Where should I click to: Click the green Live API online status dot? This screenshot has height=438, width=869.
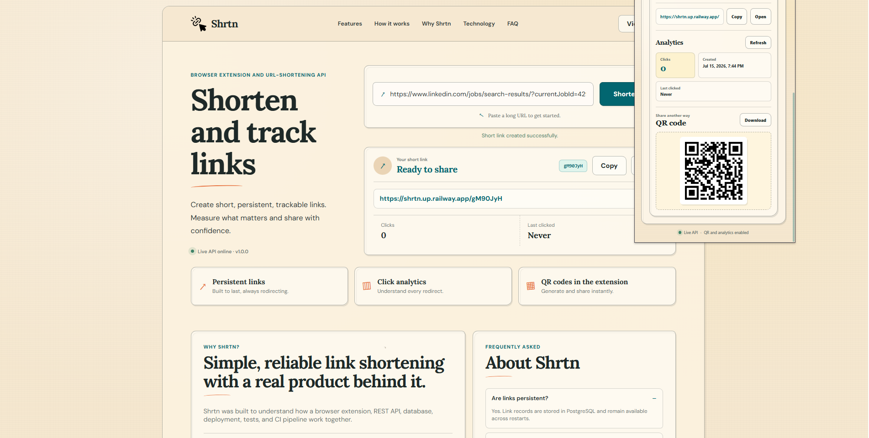[193, 251]
